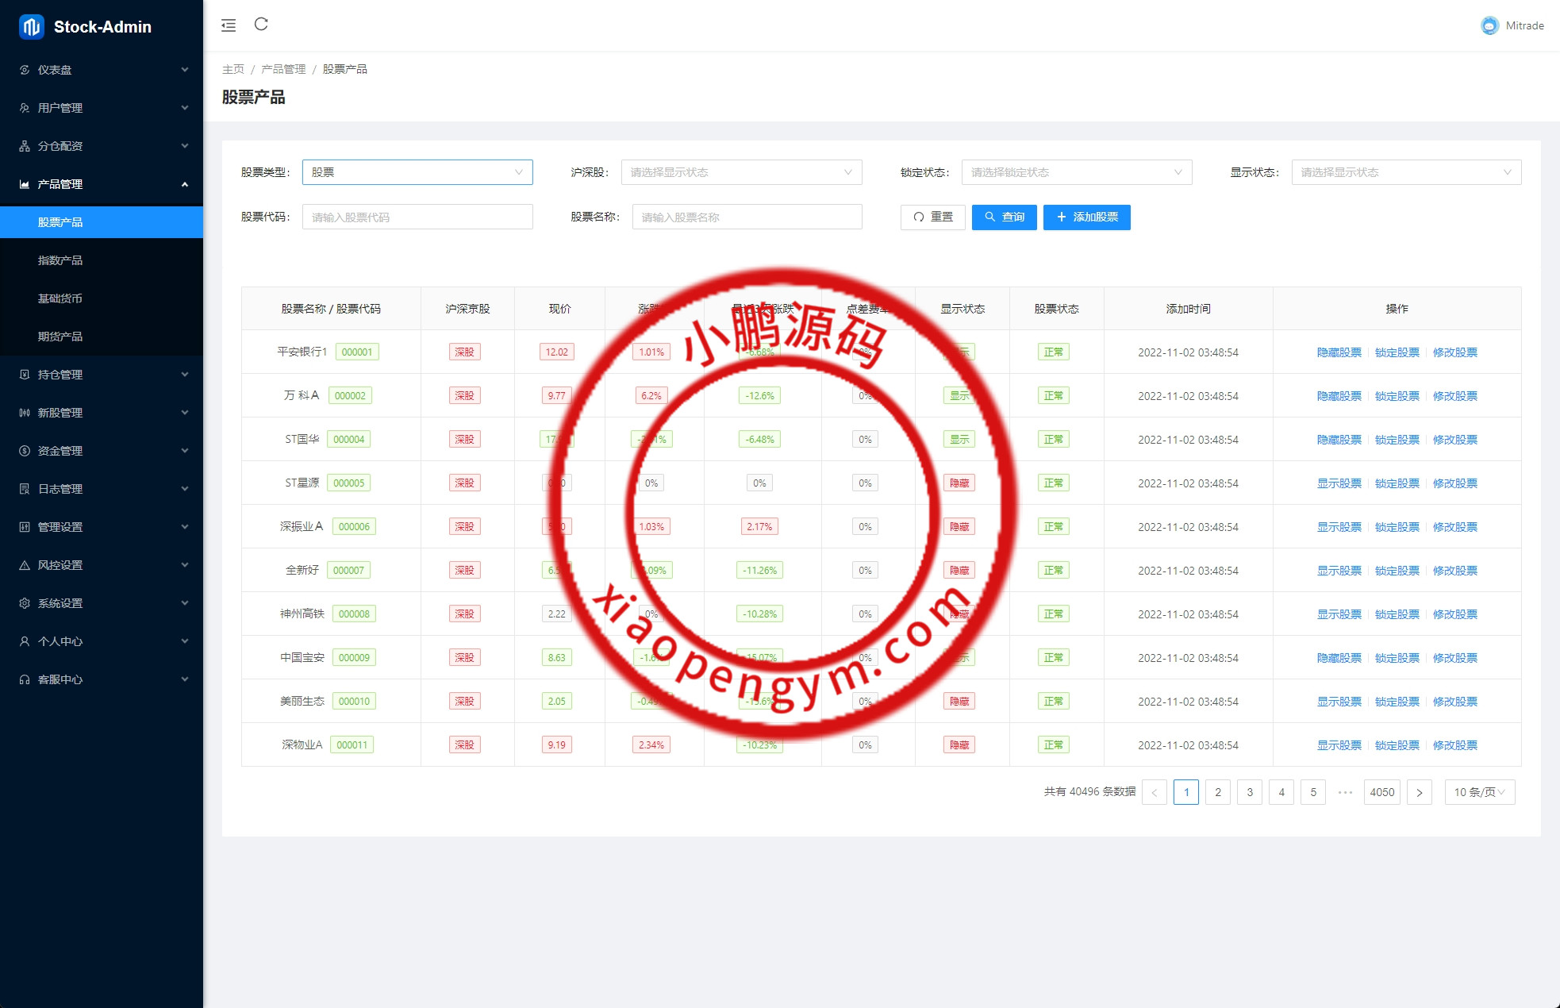Expand the 持仓管理 sidebar menu
The image size is (1560, 1008).
(x=102, y=375)
